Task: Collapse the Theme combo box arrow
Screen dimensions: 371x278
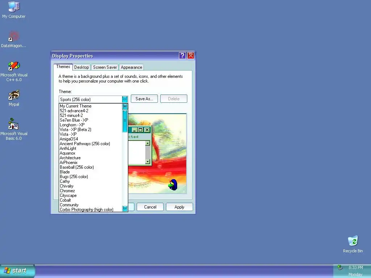Action: coord(125,99)
